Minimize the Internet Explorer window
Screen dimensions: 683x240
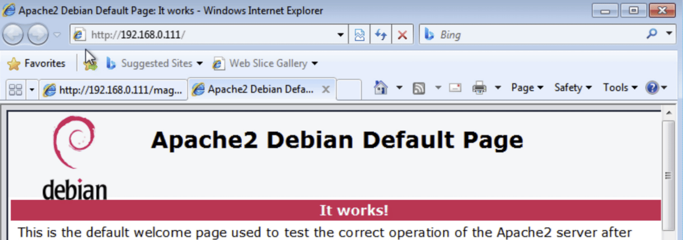[x=605, y=10]
